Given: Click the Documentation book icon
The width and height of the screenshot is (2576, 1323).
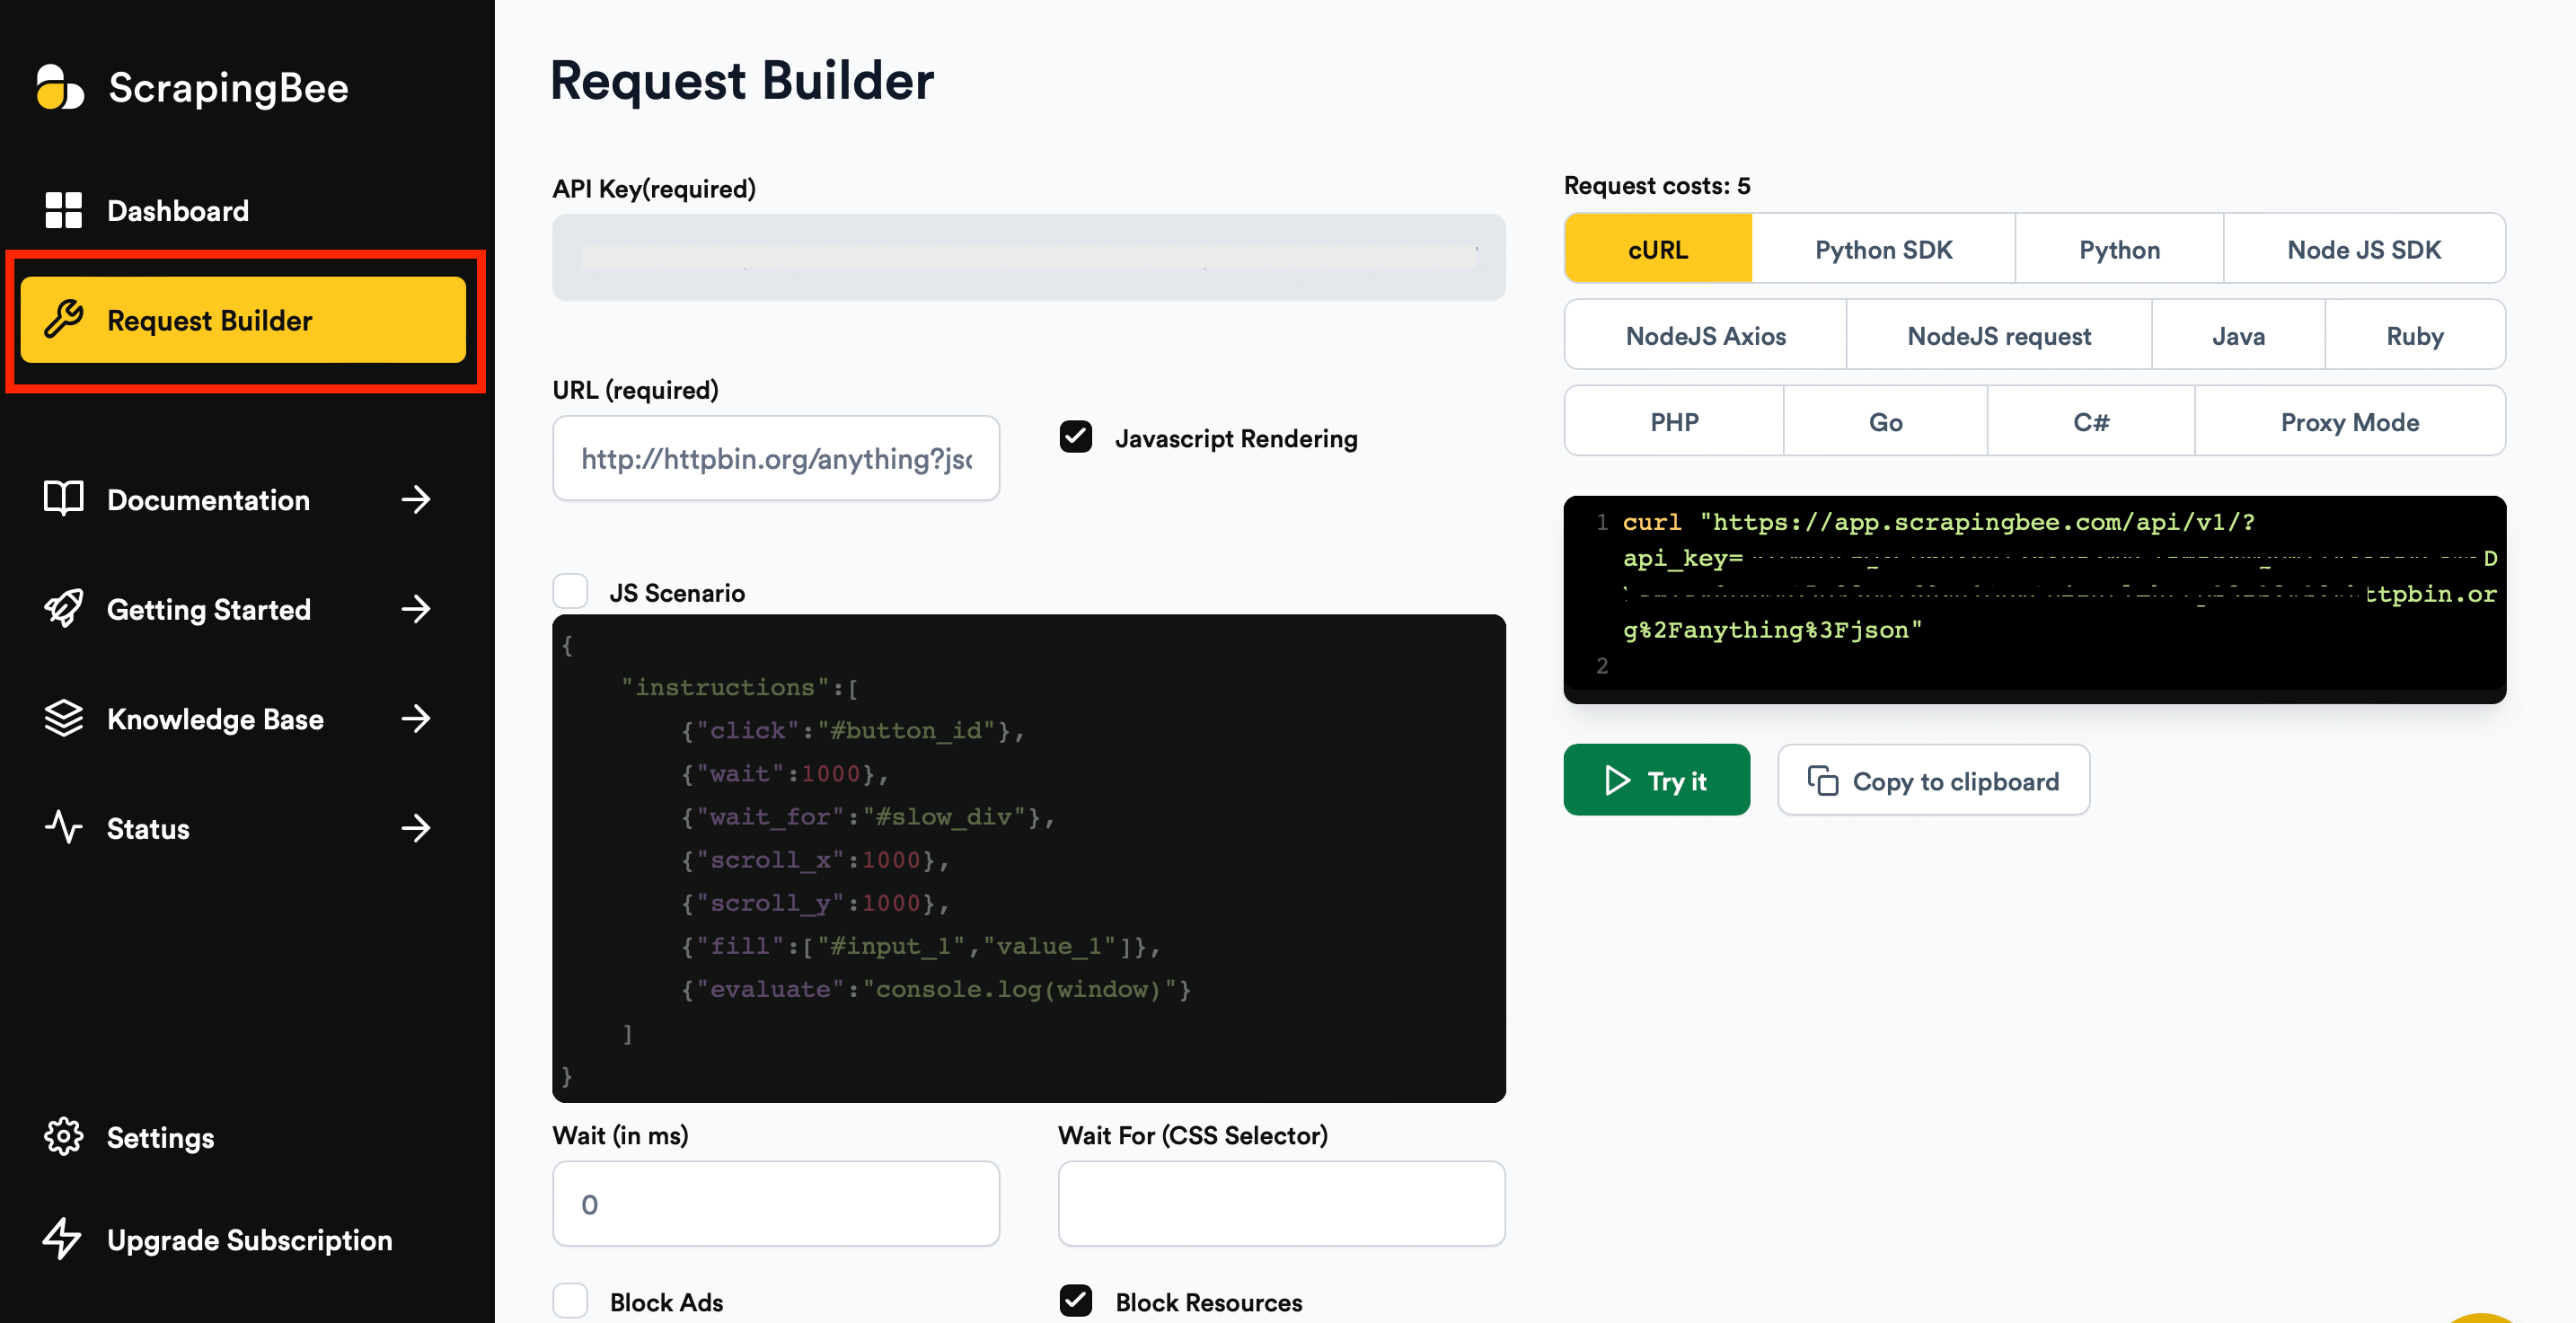Looking at the screenshot, I should (63, 500).
